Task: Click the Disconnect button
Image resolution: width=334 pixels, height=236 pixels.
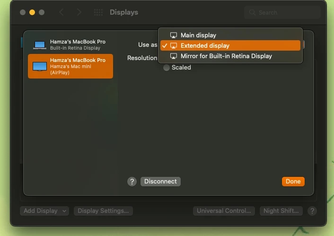Action: (160, 182)
